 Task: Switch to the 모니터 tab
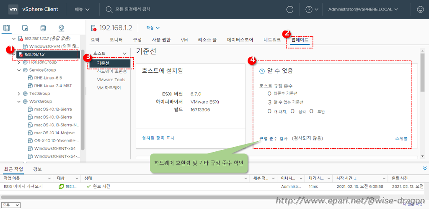116,40
